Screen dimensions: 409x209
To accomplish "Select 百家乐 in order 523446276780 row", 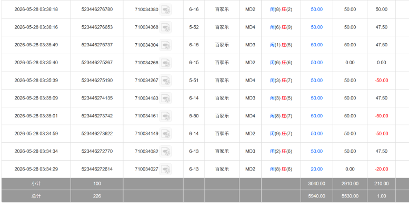I will click(222, 9).
